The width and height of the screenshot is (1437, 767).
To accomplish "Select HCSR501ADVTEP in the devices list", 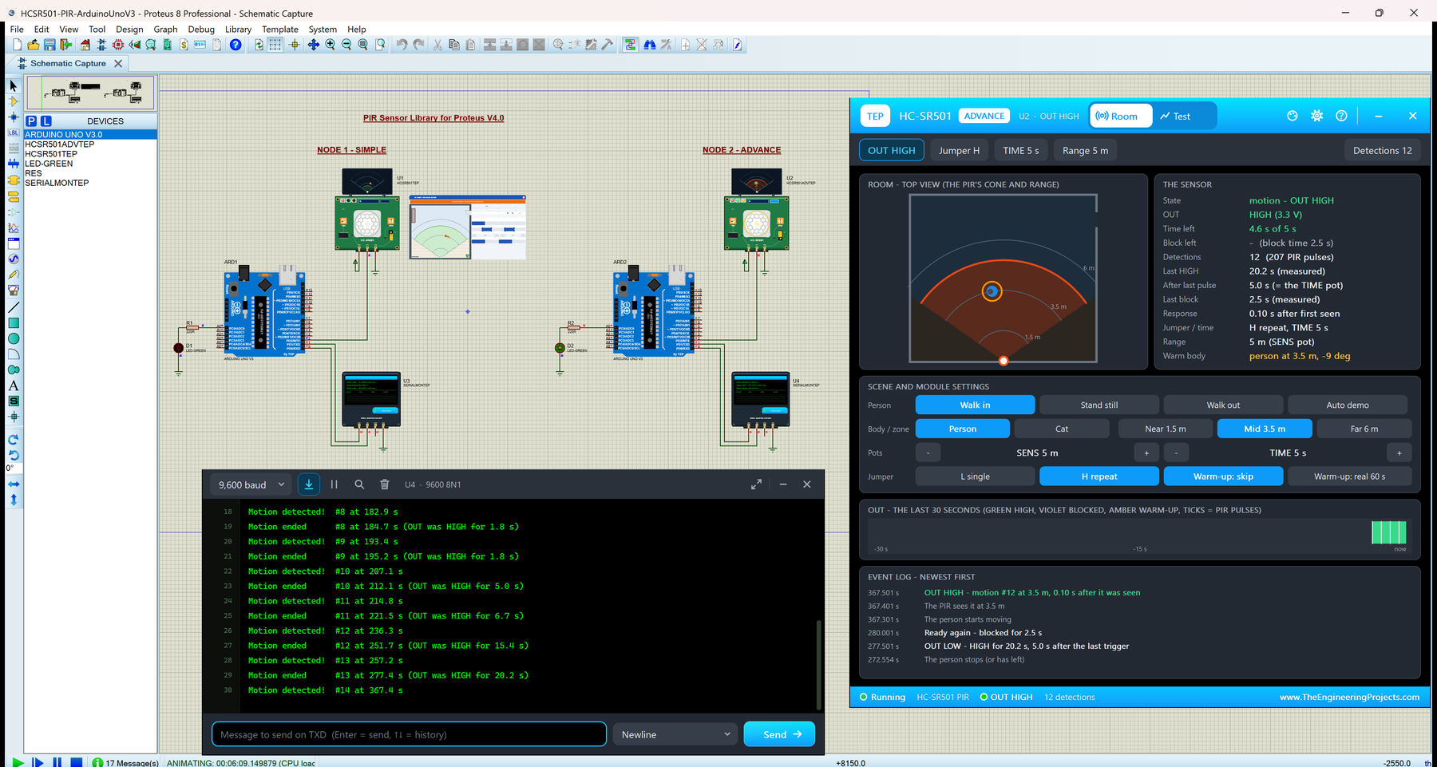I will point(60,144).
